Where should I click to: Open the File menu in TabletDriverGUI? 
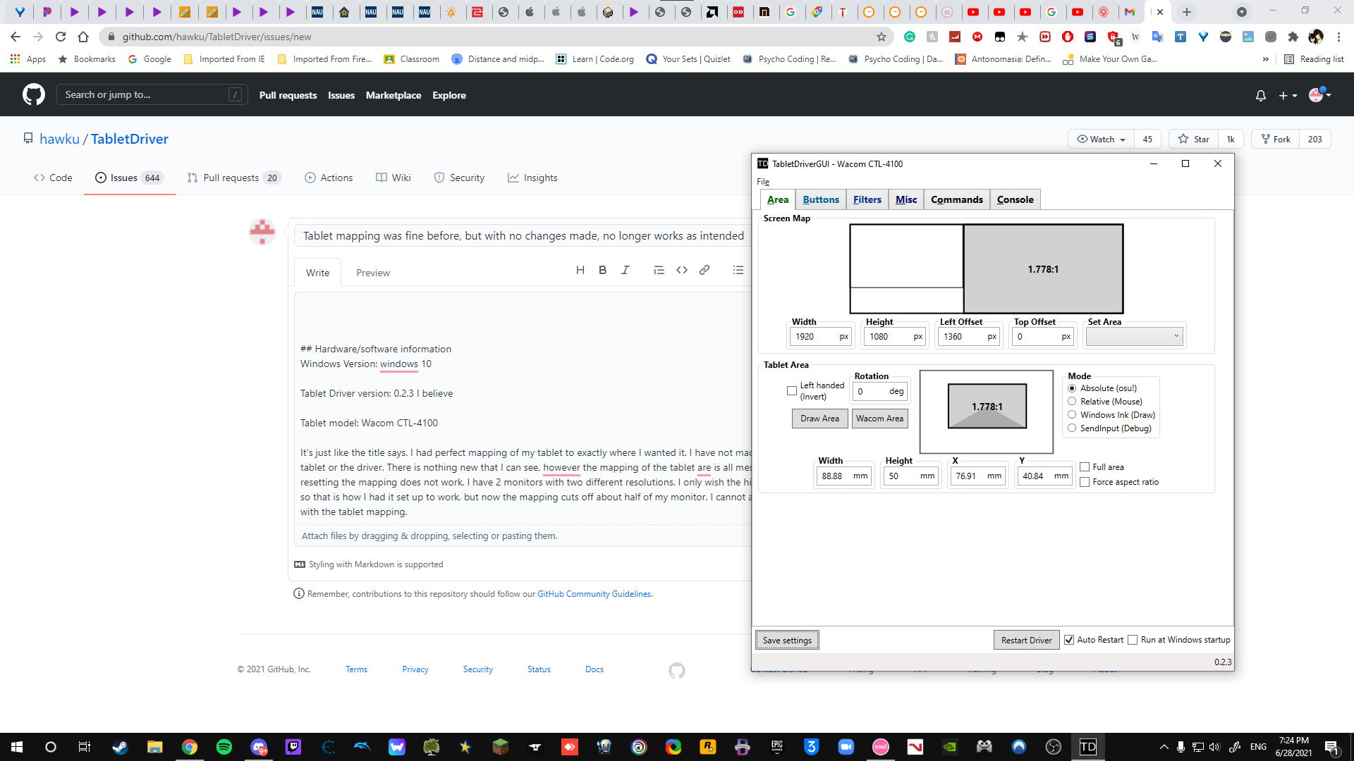763,181
